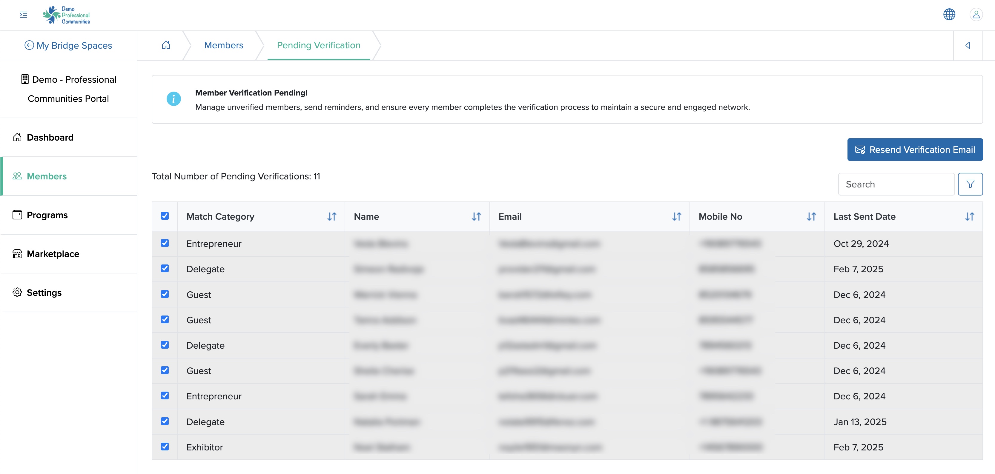The height and width of the screenshot is (474, 995).
Task: Open the language globe icon
Action: coord(949,15)
